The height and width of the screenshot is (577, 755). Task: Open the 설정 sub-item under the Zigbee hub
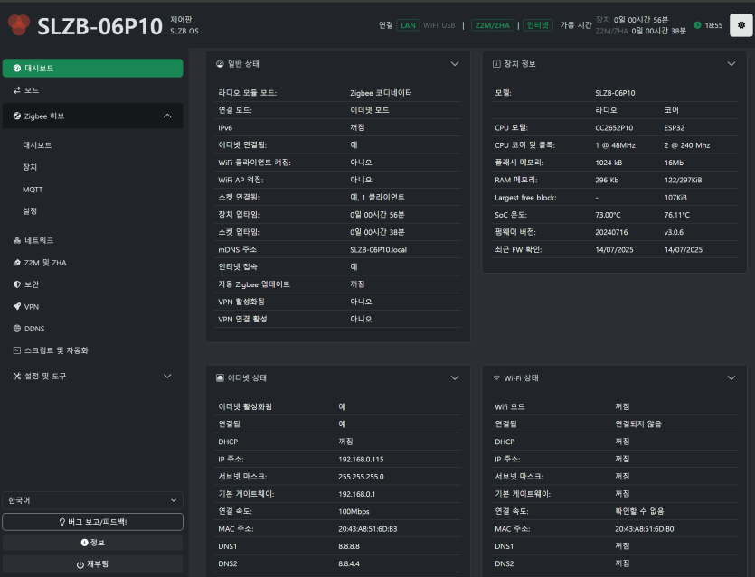(x=30, y=211)
